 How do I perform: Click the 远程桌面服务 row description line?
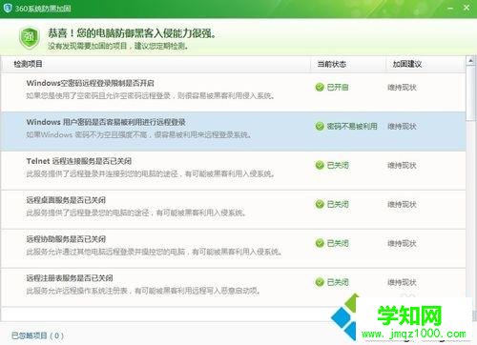(x=136, y=213)
